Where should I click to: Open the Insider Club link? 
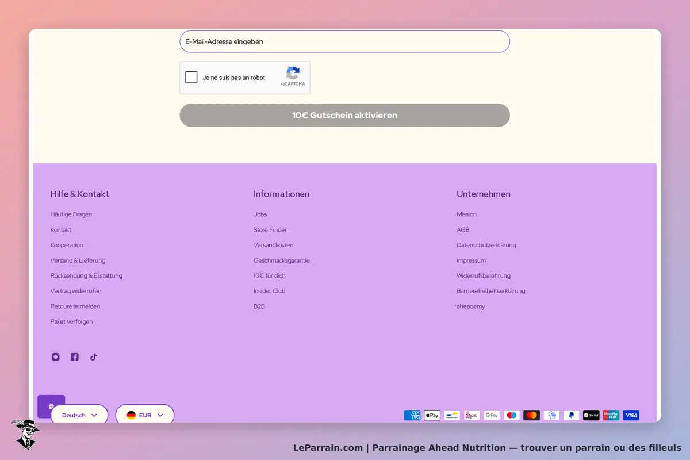tap(270, 291)
